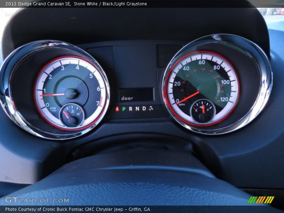Screen dimensions: 284x213
Task: Click the striped green-yellow logo badge
Action: click(261, 200)
